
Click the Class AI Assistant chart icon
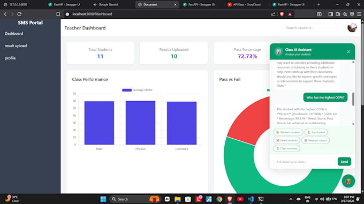click(278, 51)
